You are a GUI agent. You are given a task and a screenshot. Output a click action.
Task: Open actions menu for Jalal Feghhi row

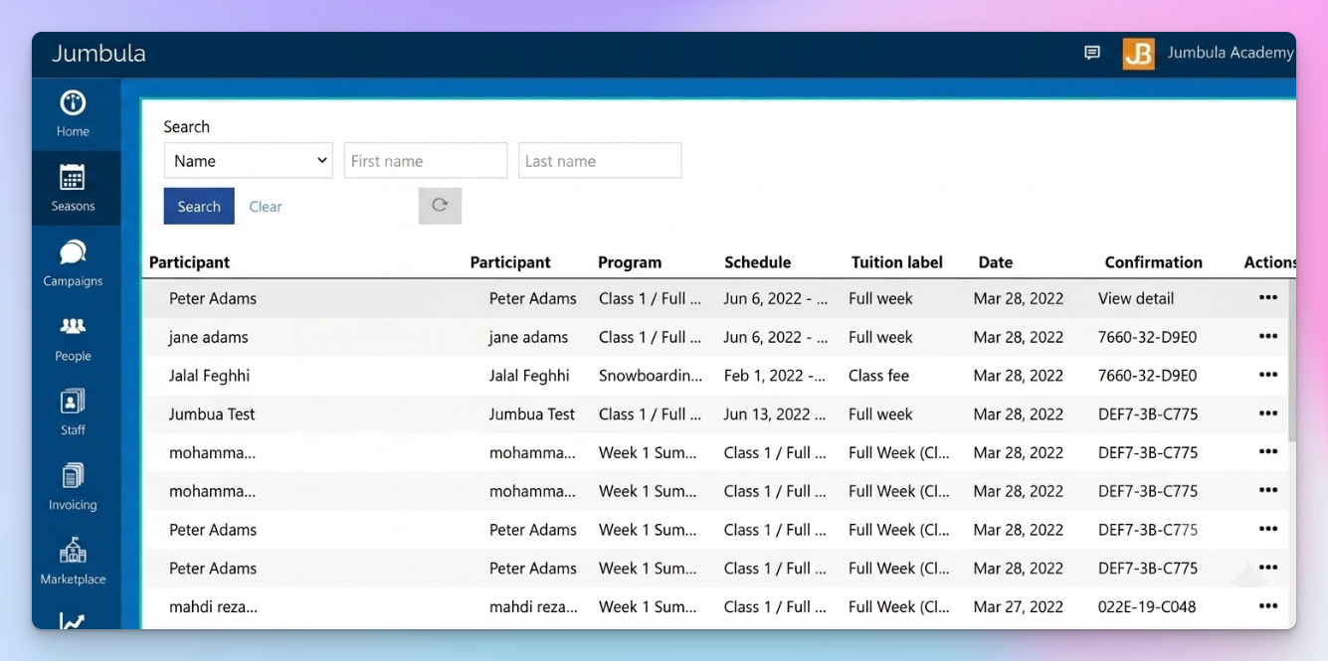tap(1267, 376)
